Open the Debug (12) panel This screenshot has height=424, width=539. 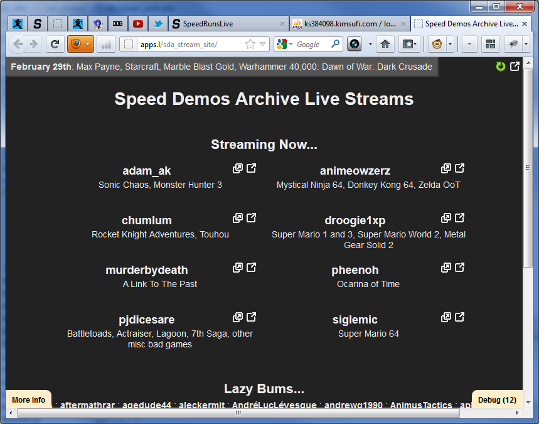496,400
